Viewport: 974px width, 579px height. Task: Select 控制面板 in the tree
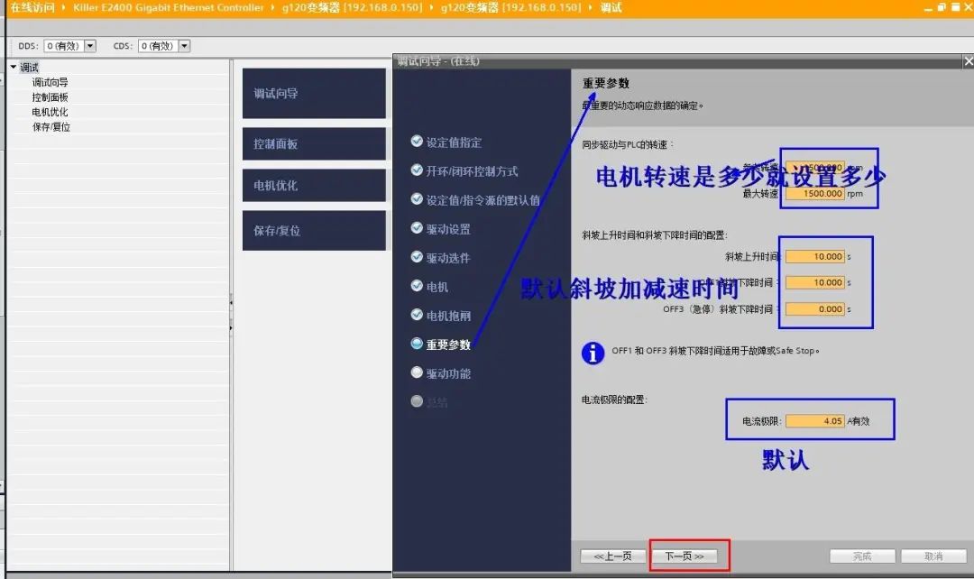(51, 96)
